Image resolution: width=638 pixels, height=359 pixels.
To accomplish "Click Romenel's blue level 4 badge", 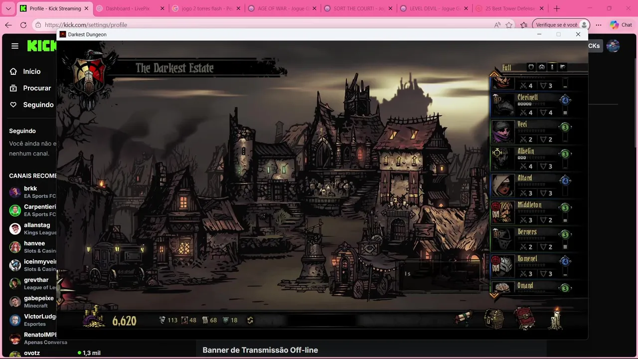I will coord(565,262).
